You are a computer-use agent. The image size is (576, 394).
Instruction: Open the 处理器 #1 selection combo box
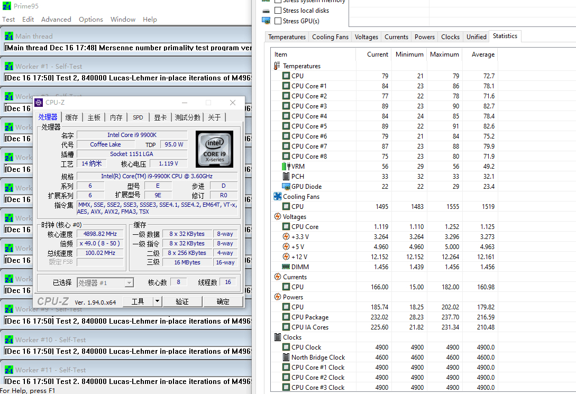pyautogui.click(x=105, y=283)
